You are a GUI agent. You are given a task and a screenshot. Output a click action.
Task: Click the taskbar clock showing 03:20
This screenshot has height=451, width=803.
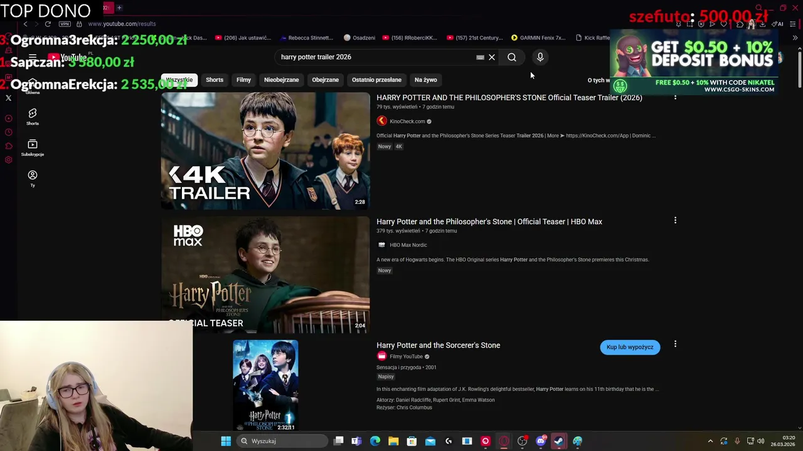(784, 441)
